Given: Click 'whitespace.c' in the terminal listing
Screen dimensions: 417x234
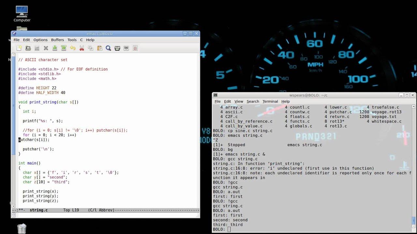Looking at the screenshot, I should click(x=386, y=122).
